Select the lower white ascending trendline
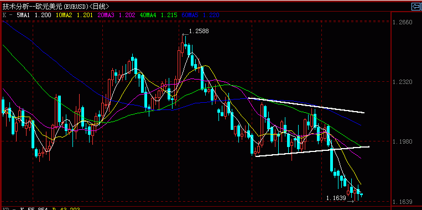This screenshot has height=210, width=422. pyautogui.click(x=312, y=151)
